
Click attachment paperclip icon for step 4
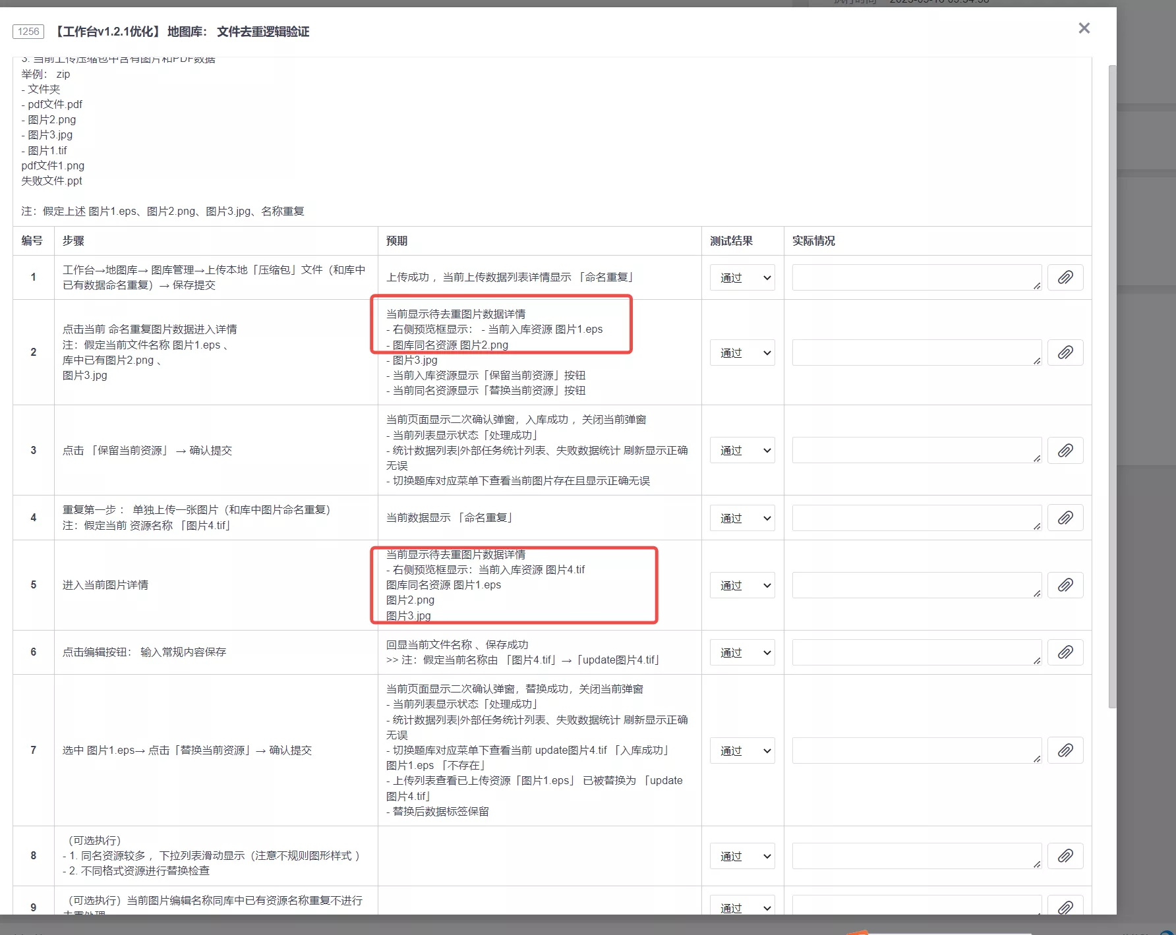coord(1065,518)
